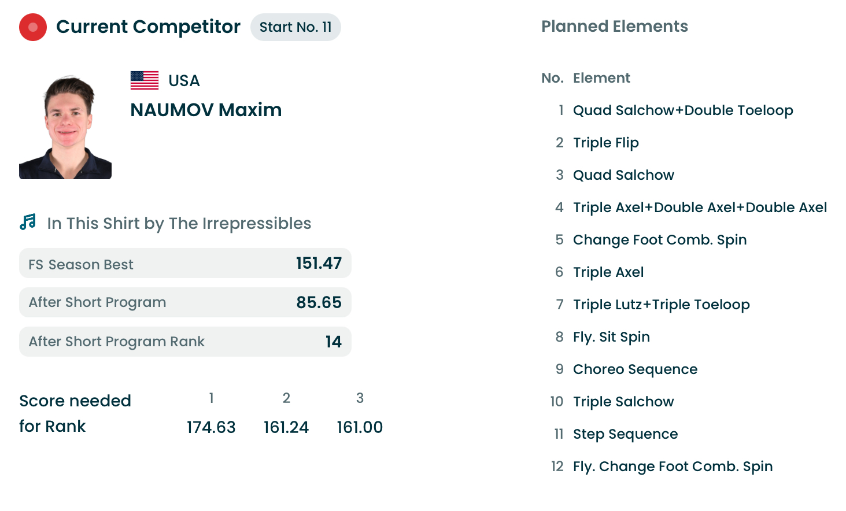
Task: Click Fly. Change Foot Comb. Spin
Action: coord(673,466)
